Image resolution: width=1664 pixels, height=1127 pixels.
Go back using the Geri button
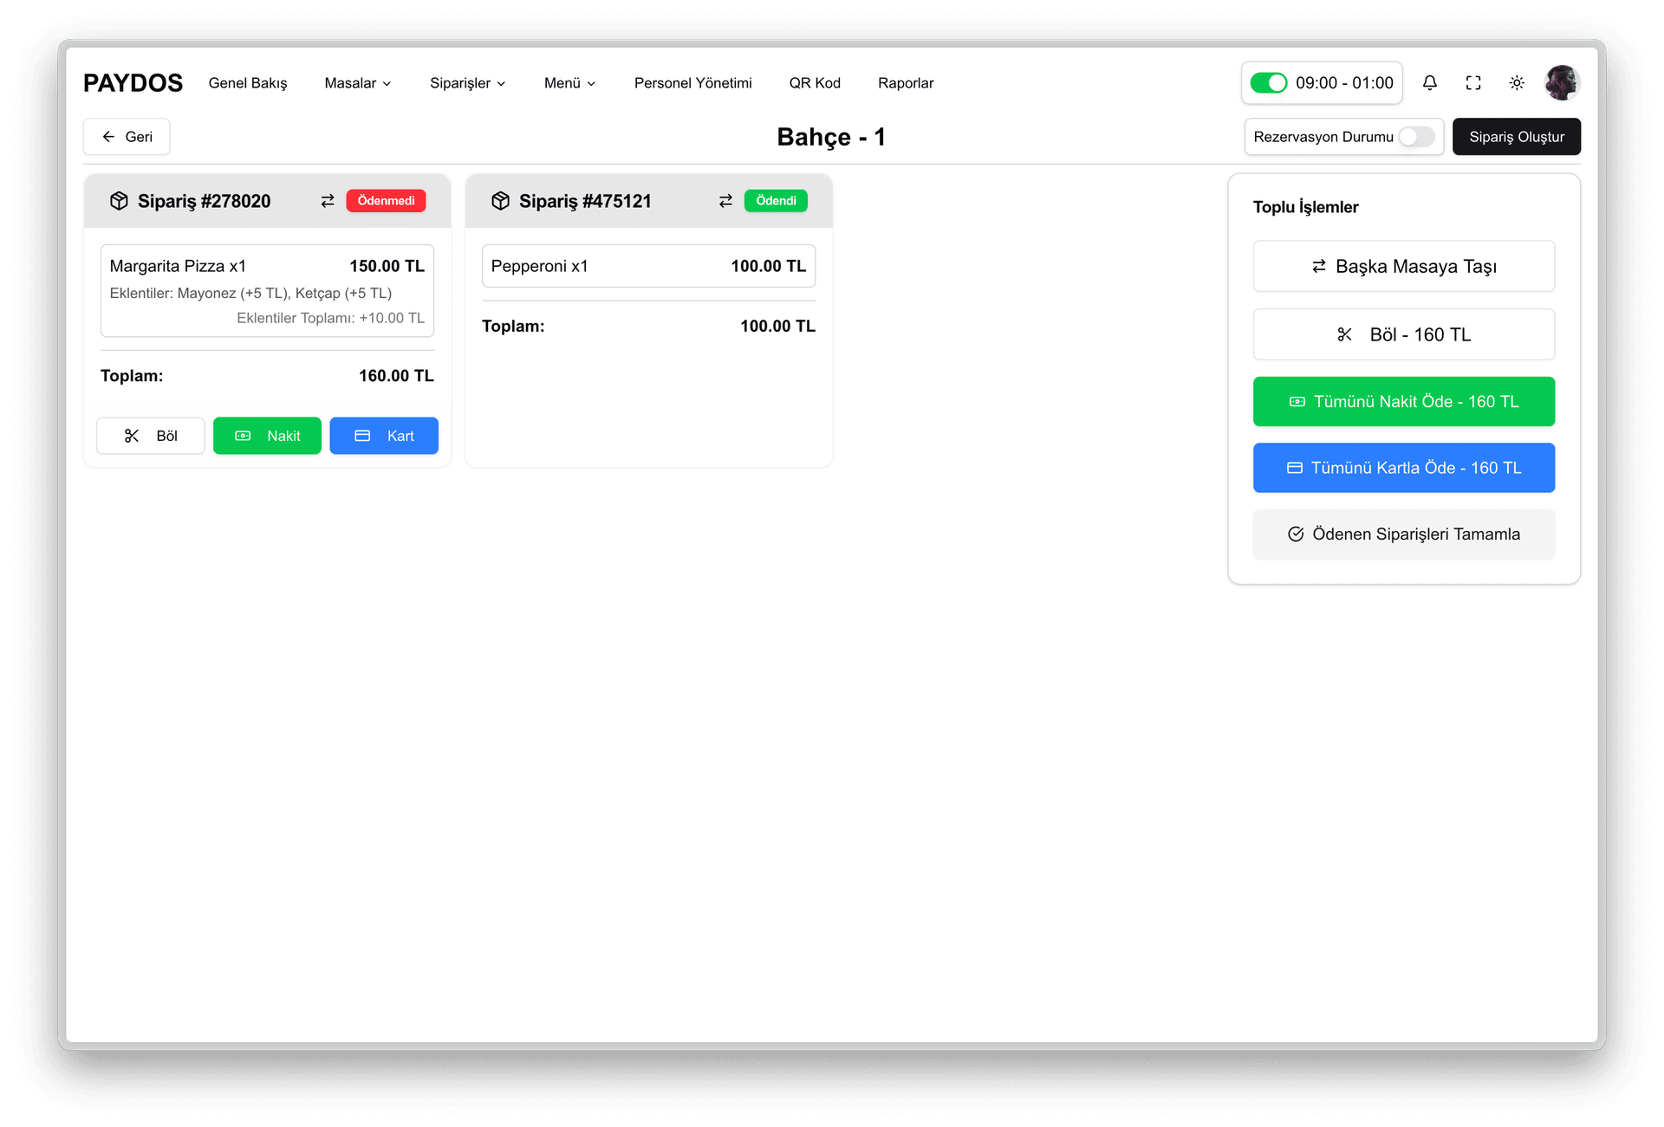point(127,137)
